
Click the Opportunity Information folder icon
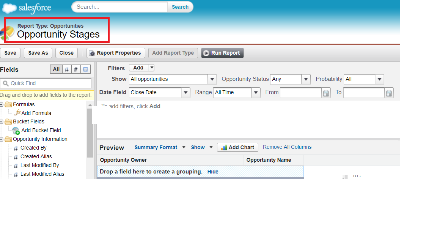8,139
